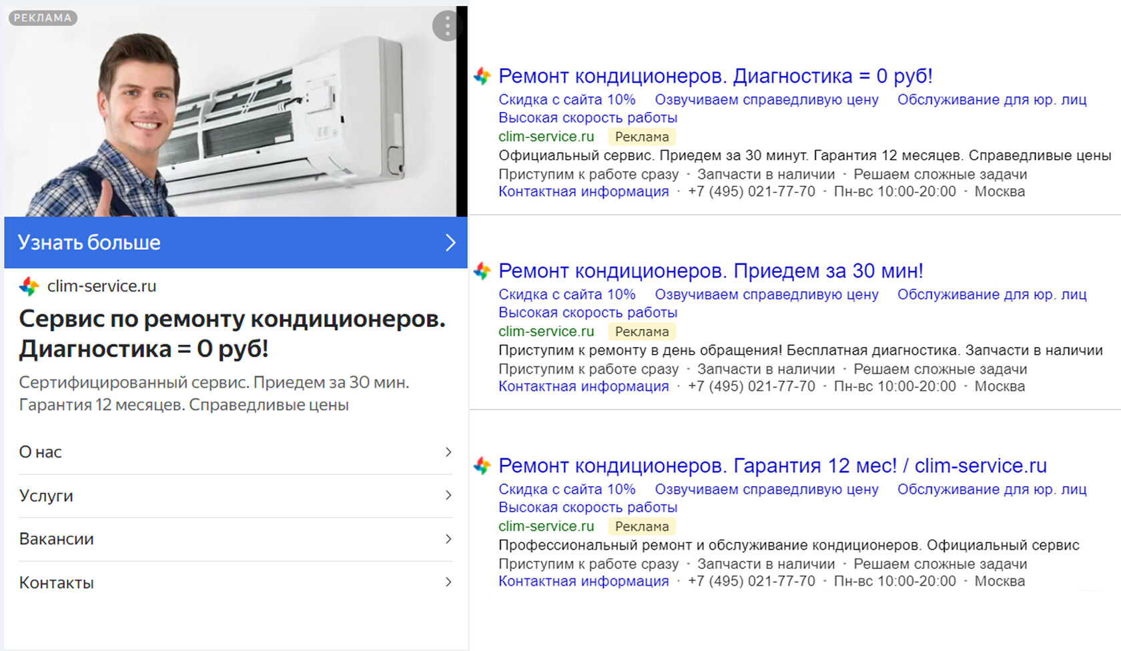Open 'Ремонт кондиционеров. Приедем за 30 мин!' headline

711,271
